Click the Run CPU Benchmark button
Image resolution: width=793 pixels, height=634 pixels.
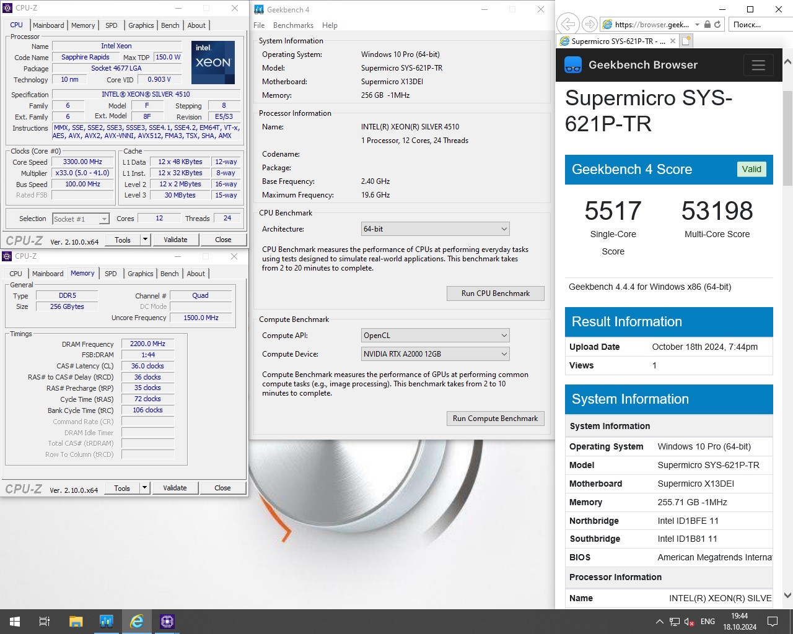coord(496,293)
